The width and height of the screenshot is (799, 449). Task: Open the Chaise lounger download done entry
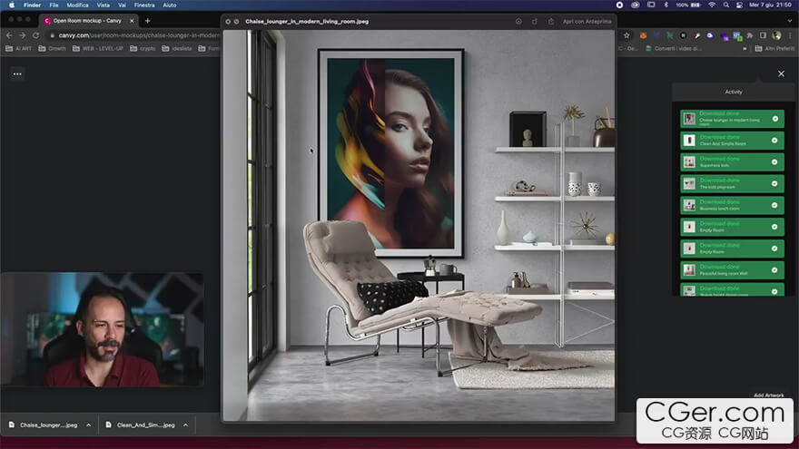click(732, 119)
